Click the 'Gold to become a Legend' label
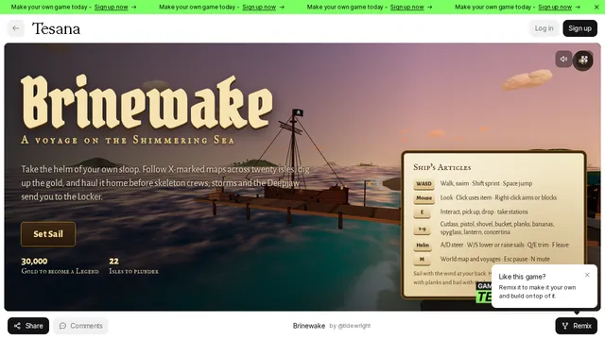 (x=60, y=271)
